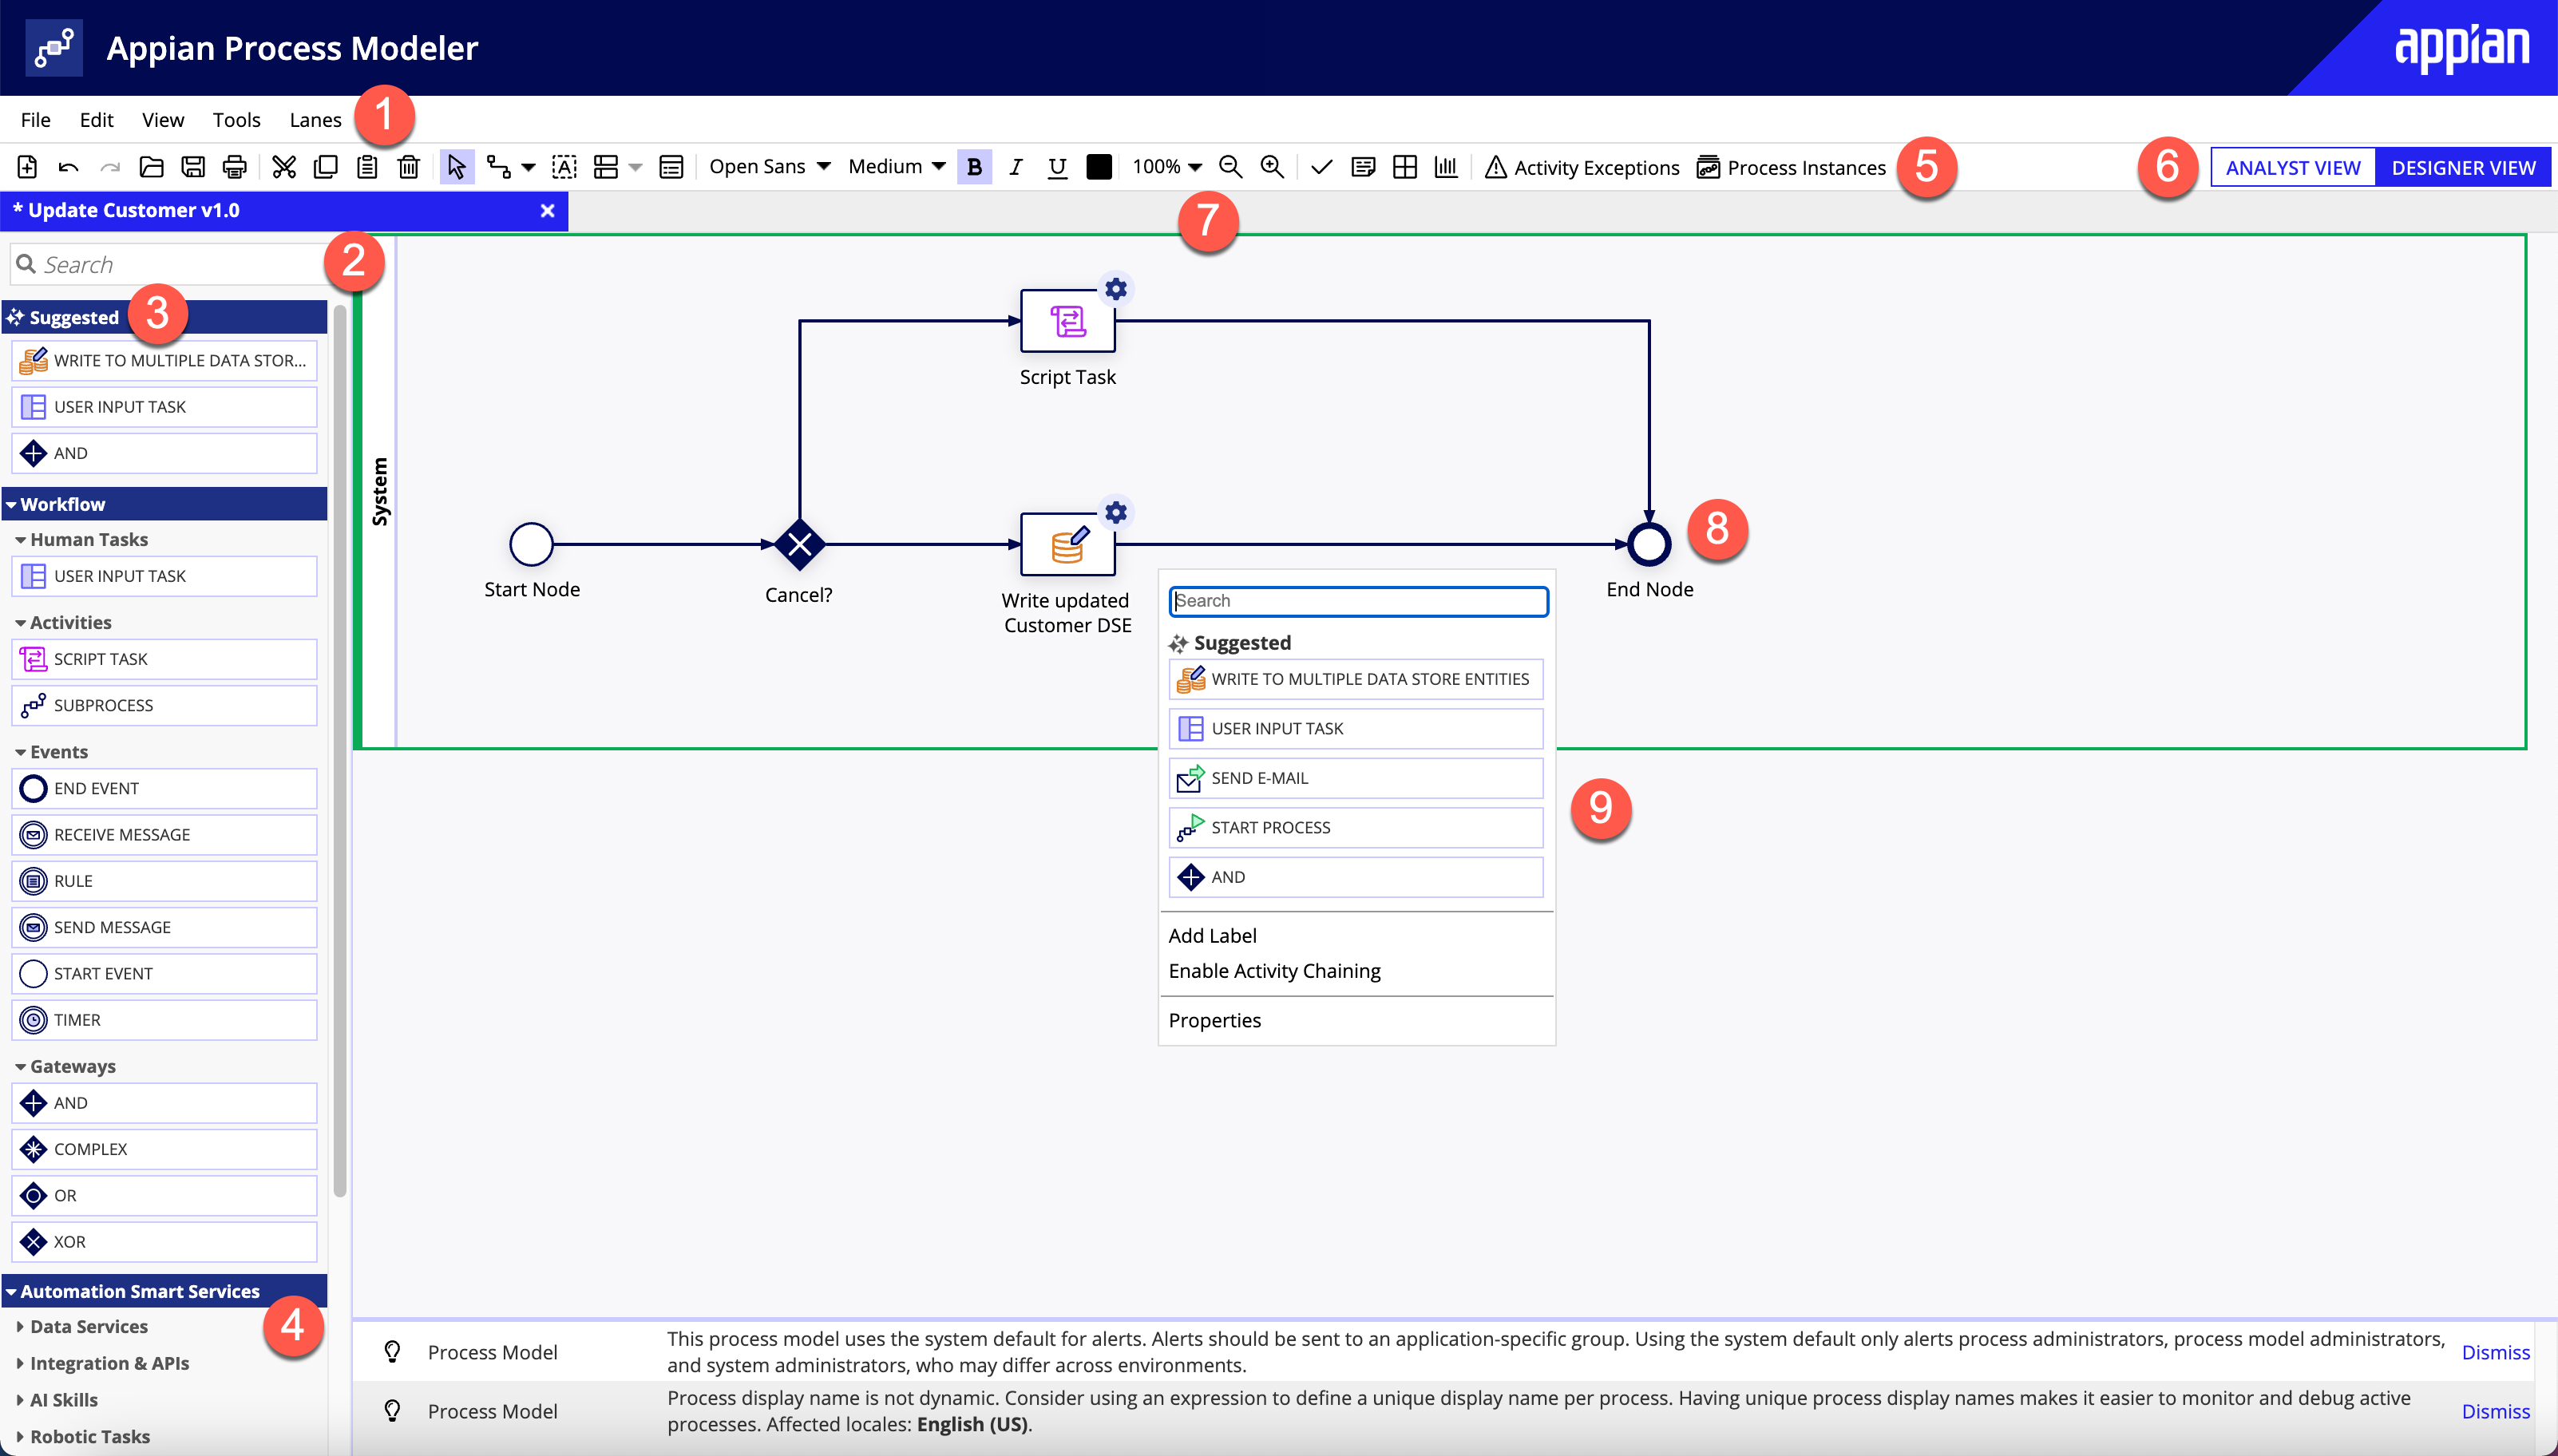Open the Tools menu
Screen dimensions: 2558x1456
coord(236,120)
